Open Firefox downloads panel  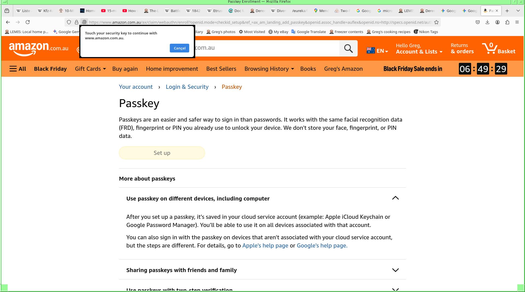pyautogui.click(x=488, y=22)
